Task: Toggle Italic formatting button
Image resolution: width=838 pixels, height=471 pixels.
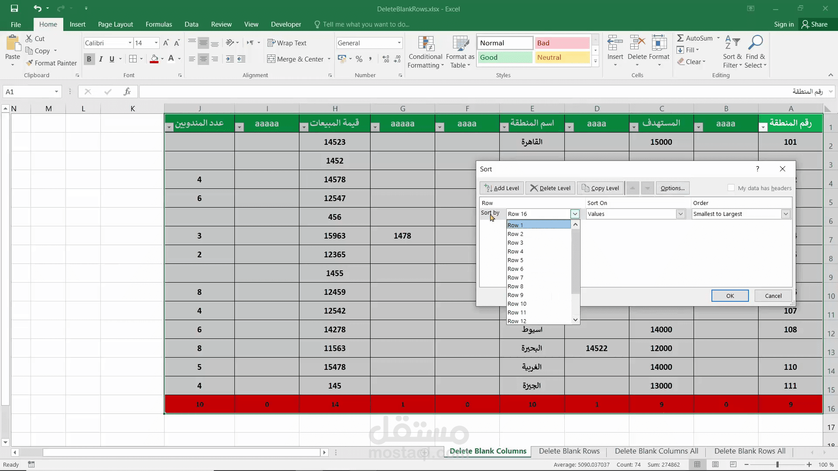Action: (x=101, y=59)
